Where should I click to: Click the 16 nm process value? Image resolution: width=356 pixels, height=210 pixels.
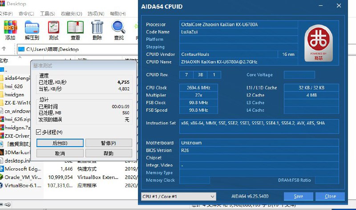click(x=288, y=54)
